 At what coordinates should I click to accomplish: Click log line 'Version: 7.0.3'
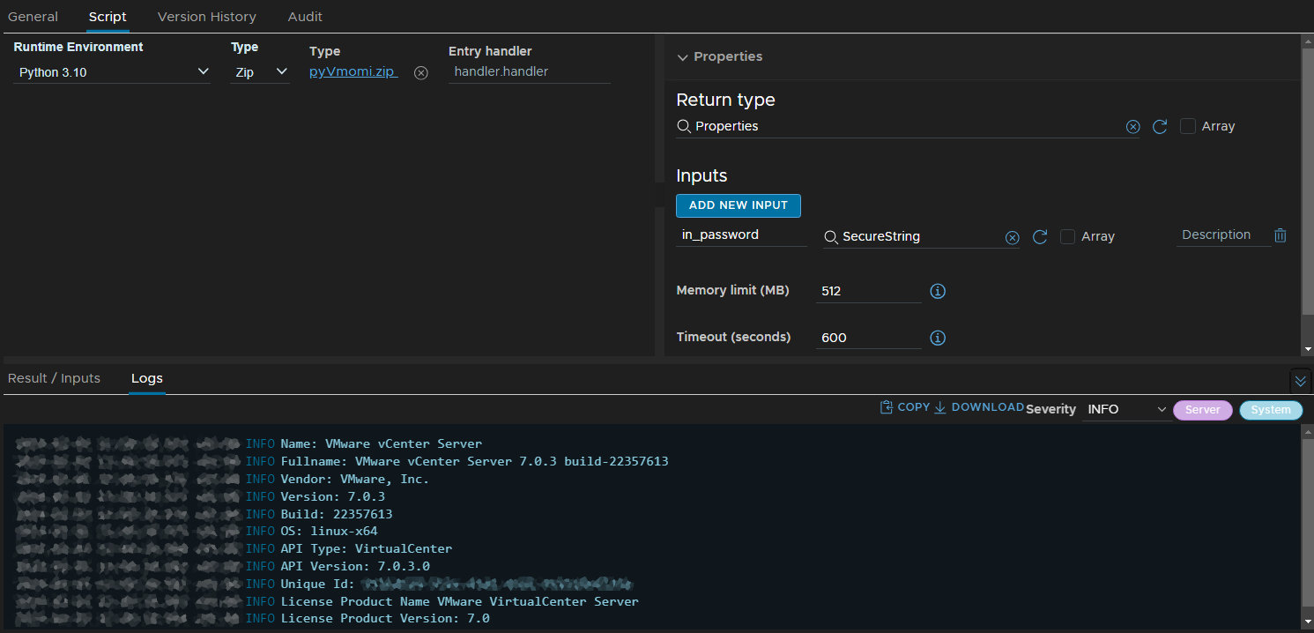pyautogui.click(x=333, y=496)
